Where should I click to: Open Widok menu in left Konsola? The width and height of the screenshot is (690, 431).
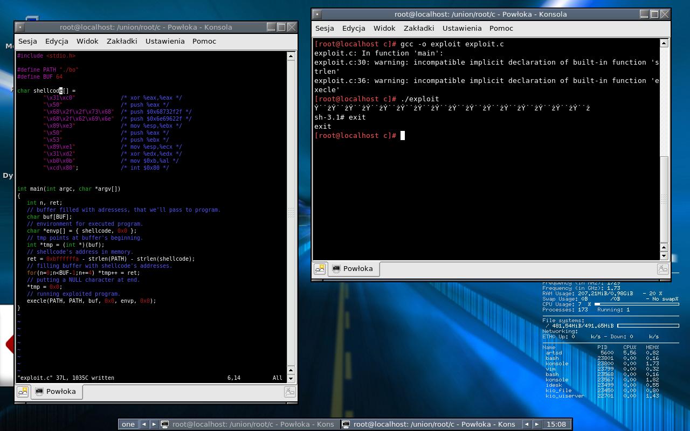pyautogui.click(x=87, y=41)
